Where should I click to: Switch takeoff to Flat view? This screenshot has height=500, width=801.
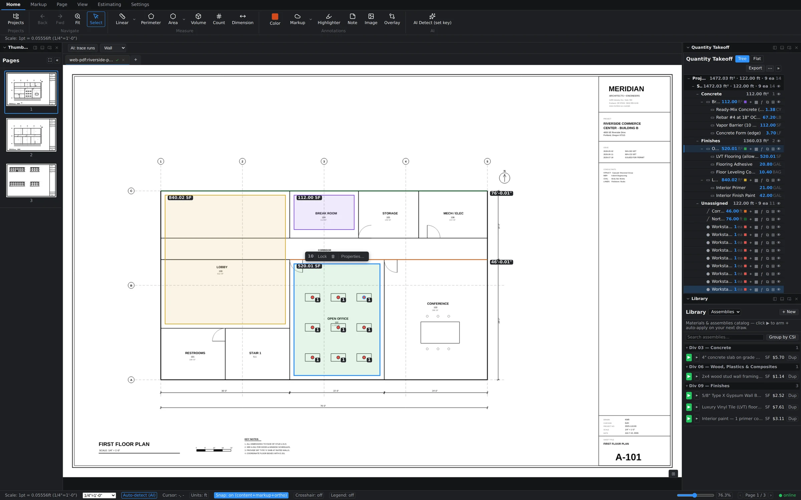757,59
